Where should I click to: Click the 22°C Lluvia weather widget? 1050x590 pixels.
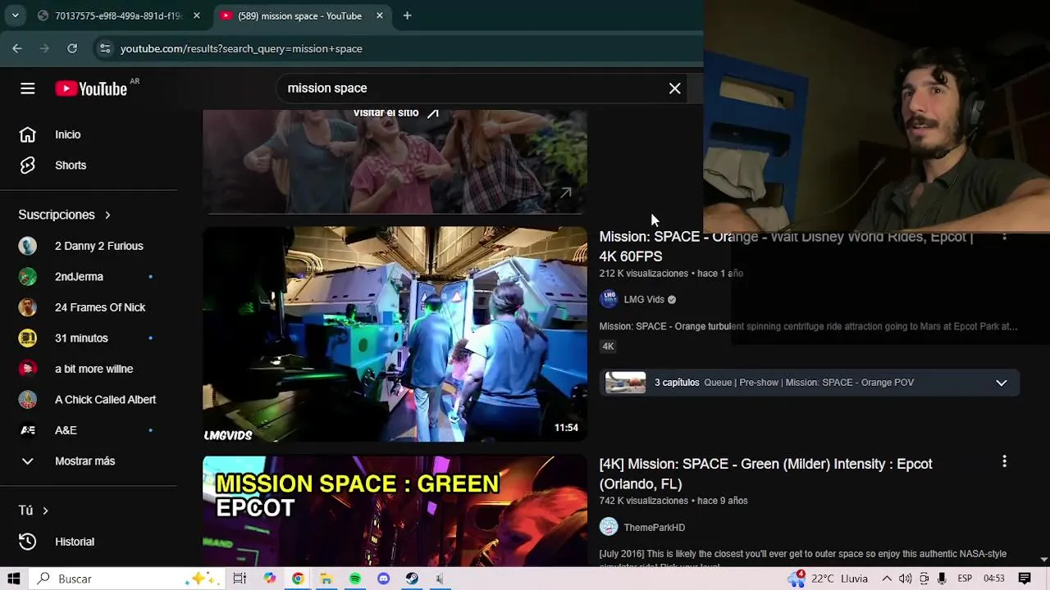829,579
